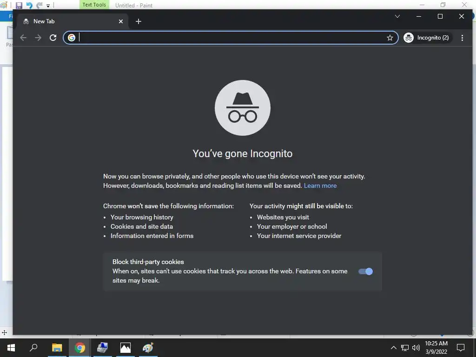Open Windows search from the taskbar
476x357 pixels.
(x=33, y=348)
